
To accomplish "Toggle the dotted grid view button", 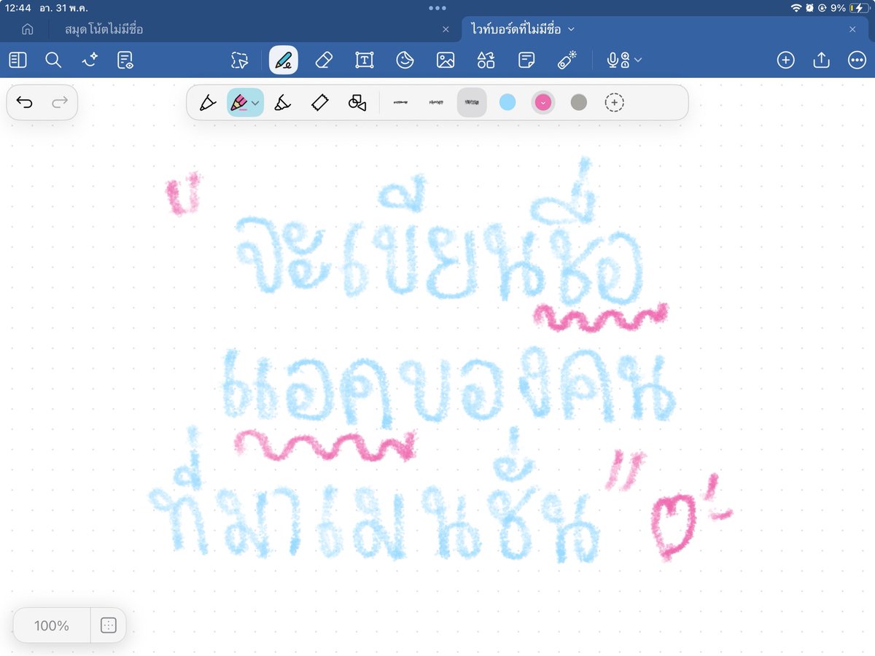I will 108,625.
